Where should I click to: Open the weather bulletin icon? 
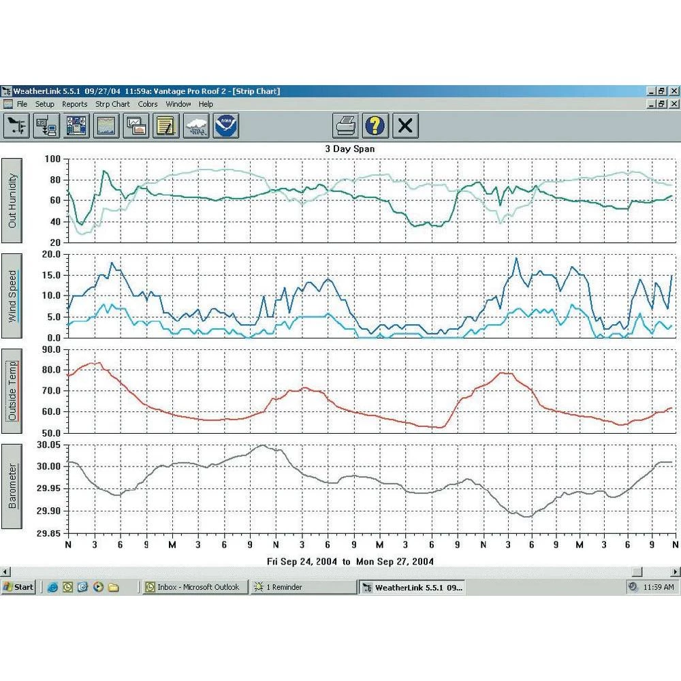pos(76,125)
